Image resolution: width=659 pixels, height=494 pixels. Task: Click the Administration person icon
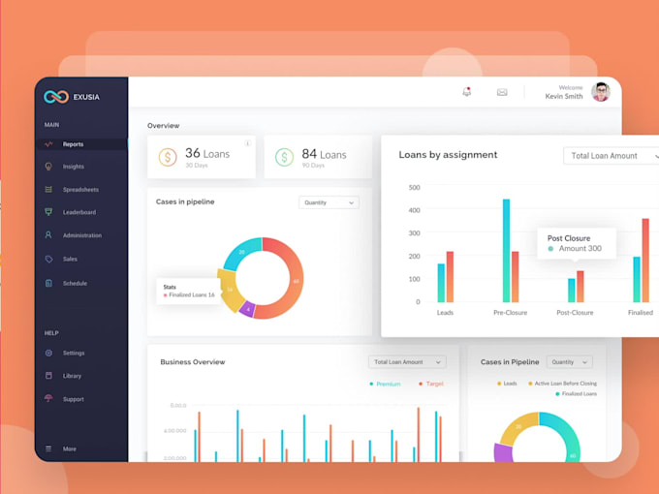48,235
